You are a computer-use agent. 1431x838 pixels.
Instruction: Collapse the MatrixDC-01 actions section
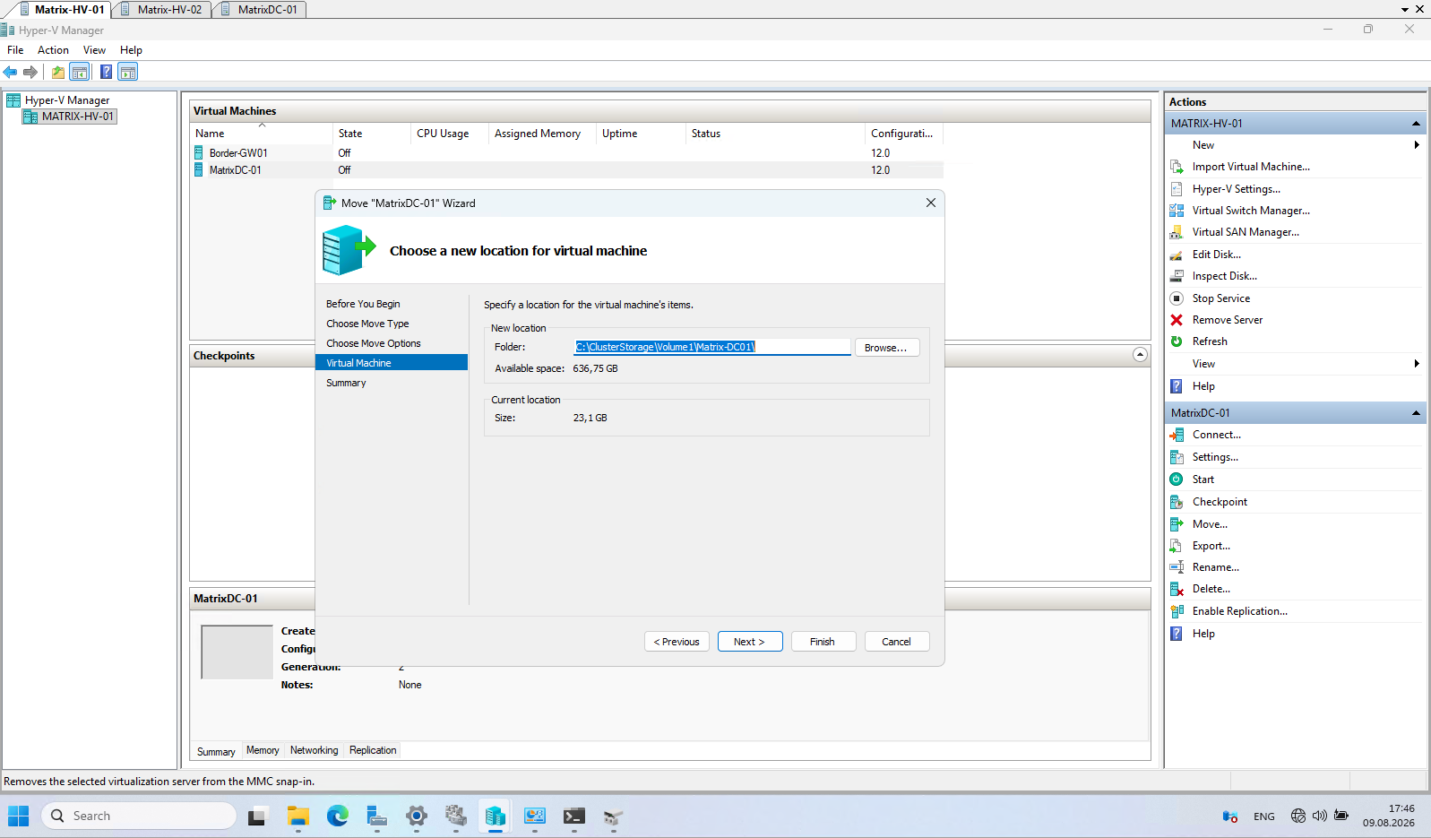[x=1416, y=413]
